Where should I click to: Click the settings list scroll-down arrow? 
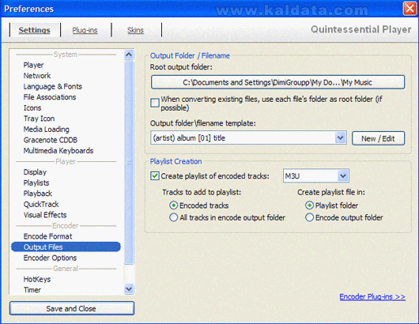tap(129, 289)
